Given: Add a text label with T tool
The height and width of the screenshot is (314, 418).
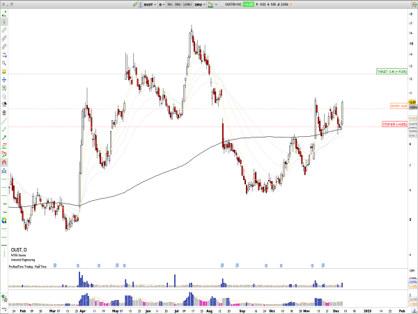Looking at the screenshot, I should point(4,88).
